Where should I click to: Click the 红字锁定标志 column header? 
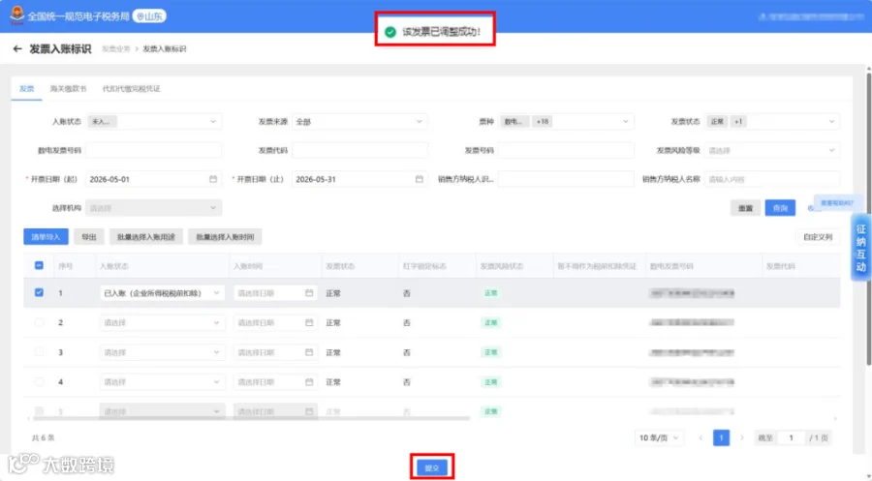point(425,266)
